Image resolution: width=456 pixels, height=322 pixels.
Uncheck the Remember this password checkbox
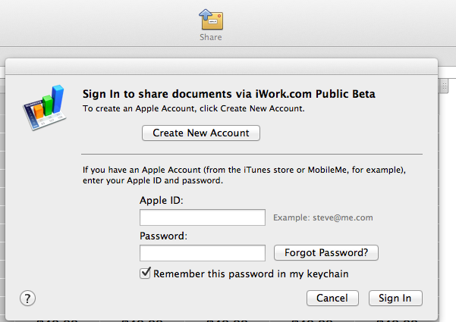point(145,274)
